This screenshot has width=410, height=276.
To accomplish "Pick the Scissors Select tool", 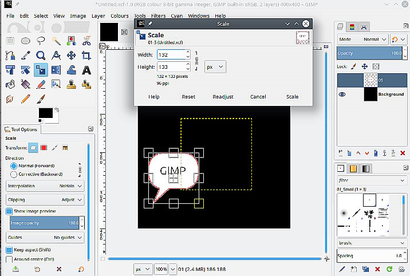I will (86, 40).
